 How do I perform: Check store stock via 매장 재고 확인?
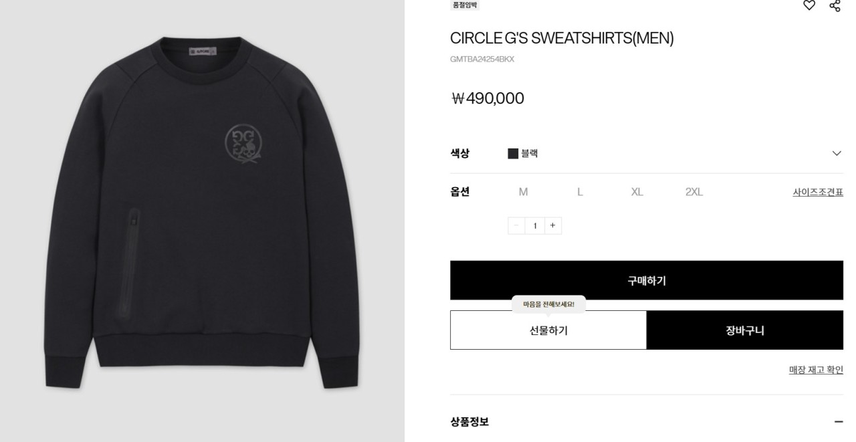816,370
